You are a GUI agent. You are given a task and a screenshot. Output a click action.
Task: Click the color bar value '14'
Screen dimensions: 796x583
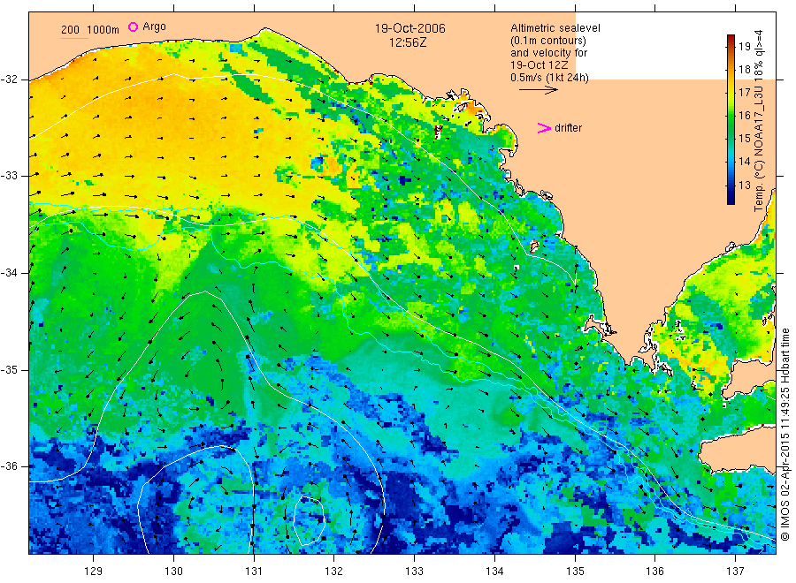(744, 162)
